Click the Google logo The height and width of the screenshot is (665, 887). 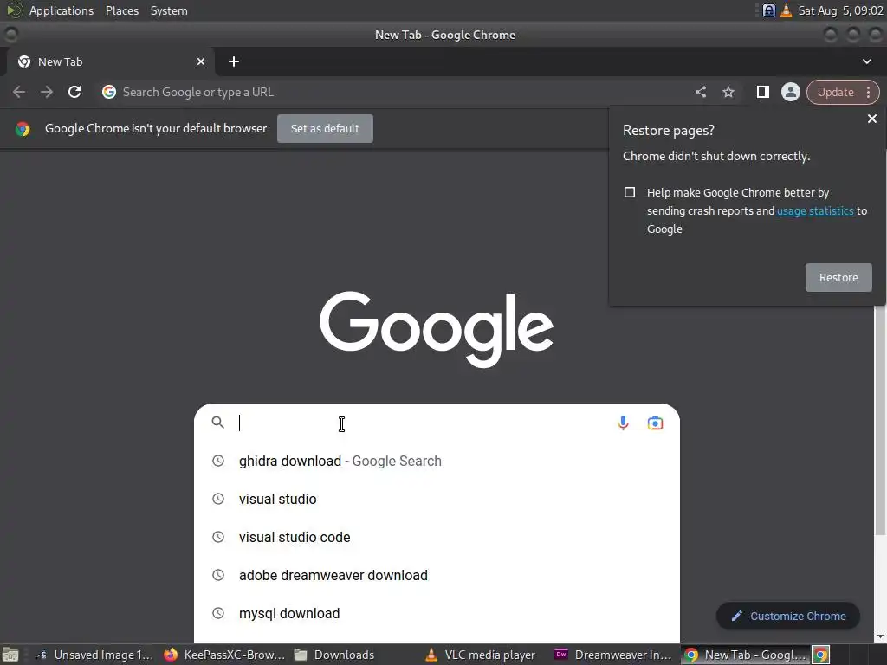click(437, 328)
